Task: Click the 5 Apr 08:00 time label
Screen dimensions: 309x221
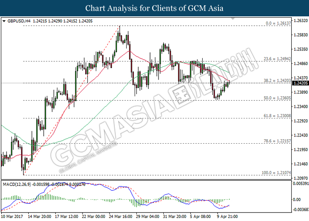Action: tap(200, 217)
